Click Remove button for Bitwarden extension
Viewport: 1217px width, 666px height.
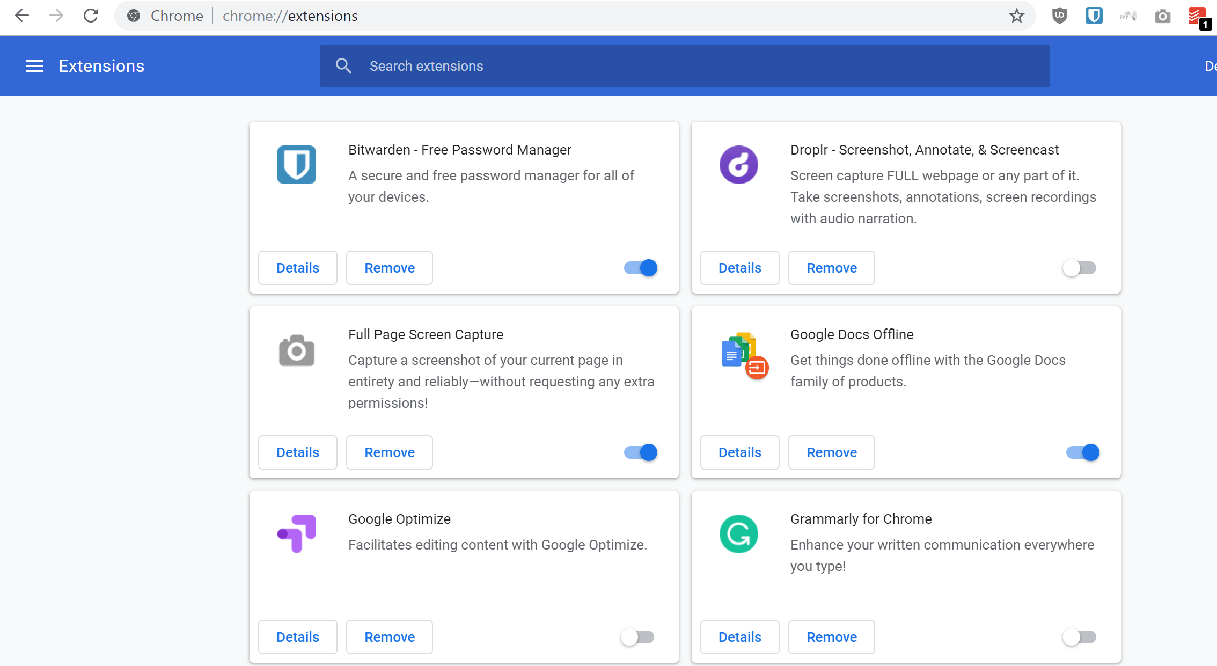388,267
